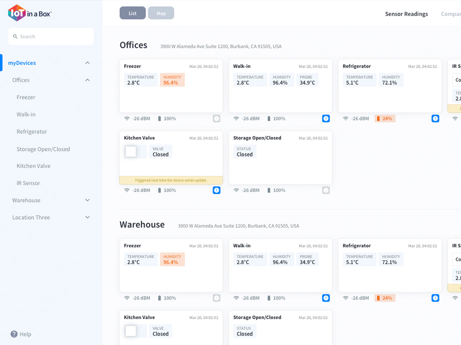Click low battery icon under Warehouse Refrigerator card
The image size is (461, 345).
378,298
